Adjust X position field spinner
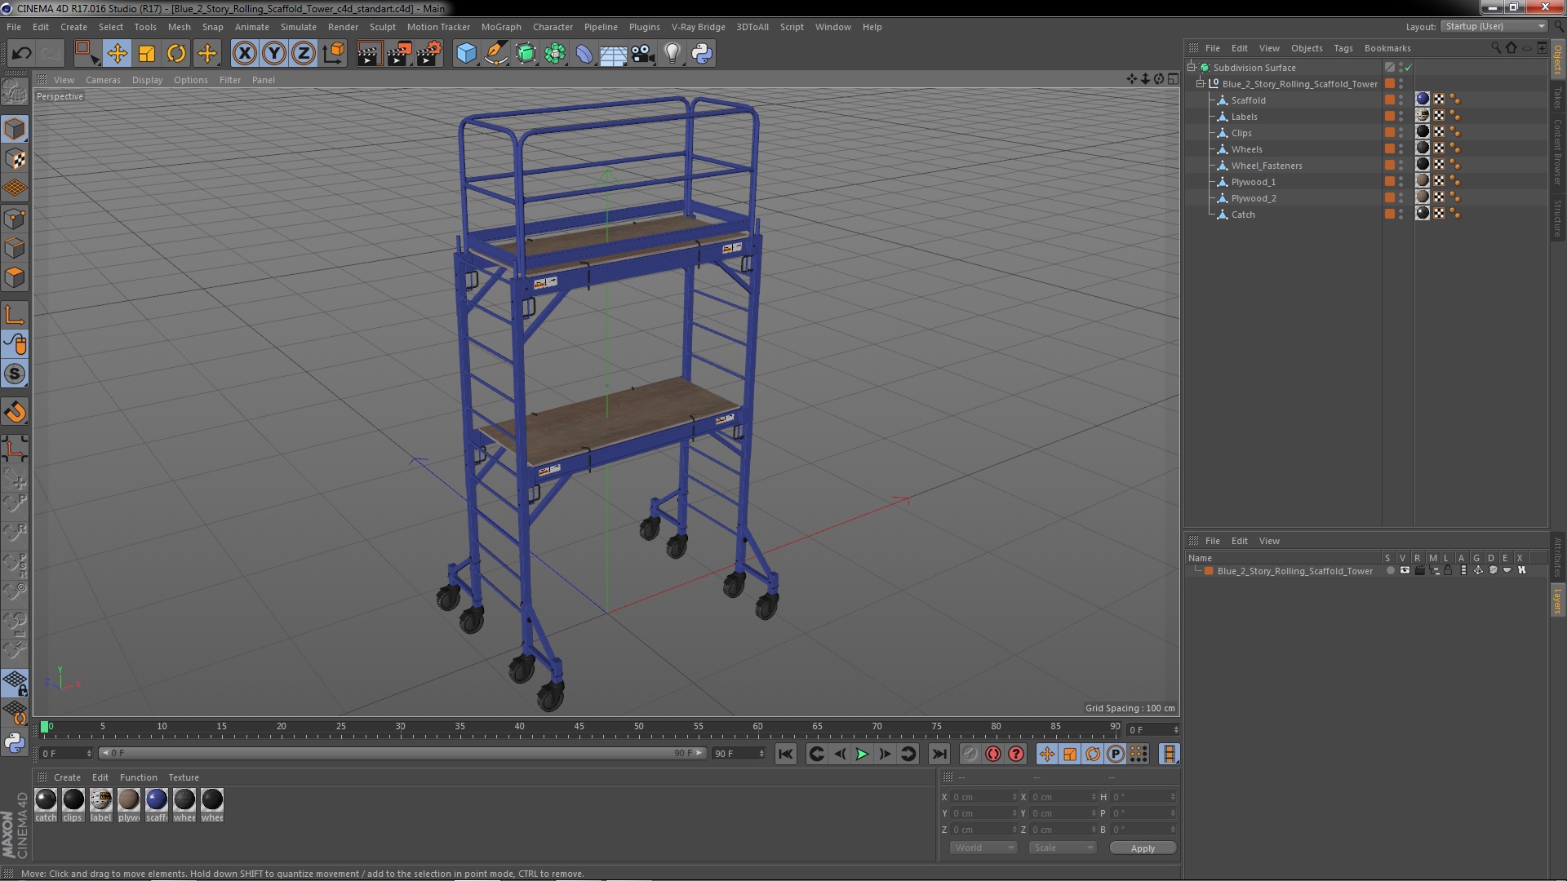Viewport: 1567px width, 881px height. point(1014,797)
